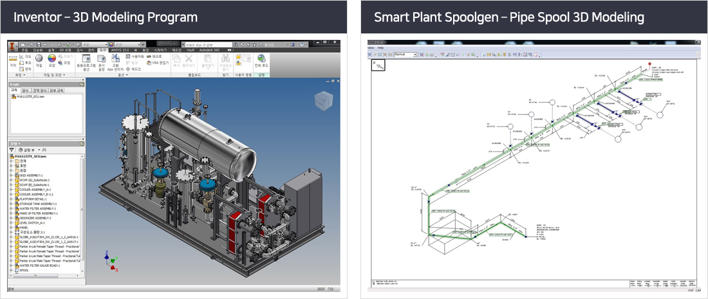Switch to the 조립 ribbon tab
The width and height of the screenshot is (708, 299).
point(25,50)
